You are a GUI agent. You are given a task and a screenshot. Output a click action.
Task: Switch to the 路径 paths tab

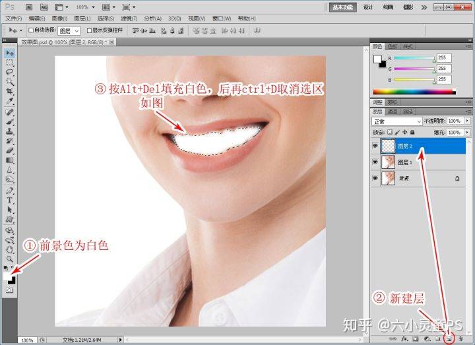tap(408, 111)
